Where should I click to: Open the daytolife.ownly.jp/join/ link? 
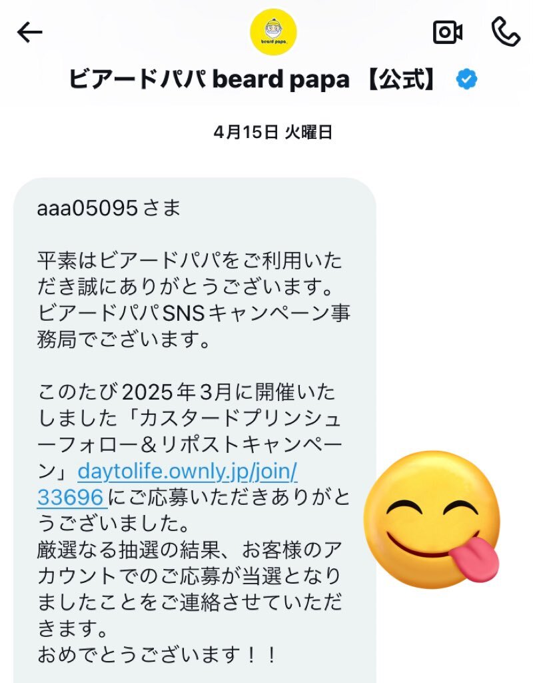[188, 472]
